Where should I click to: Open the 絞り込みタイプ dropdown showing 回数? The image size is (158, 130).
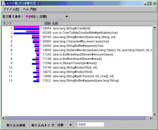pyautogui.click(x=65, y=125)
